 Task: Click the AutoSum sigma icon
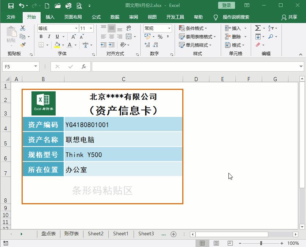257,27
